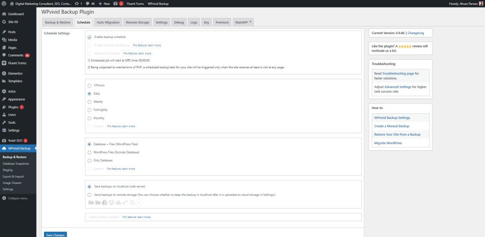Screen dimensions: 485x237
Task: Visit site via the home icon
Action: point(12,4)
